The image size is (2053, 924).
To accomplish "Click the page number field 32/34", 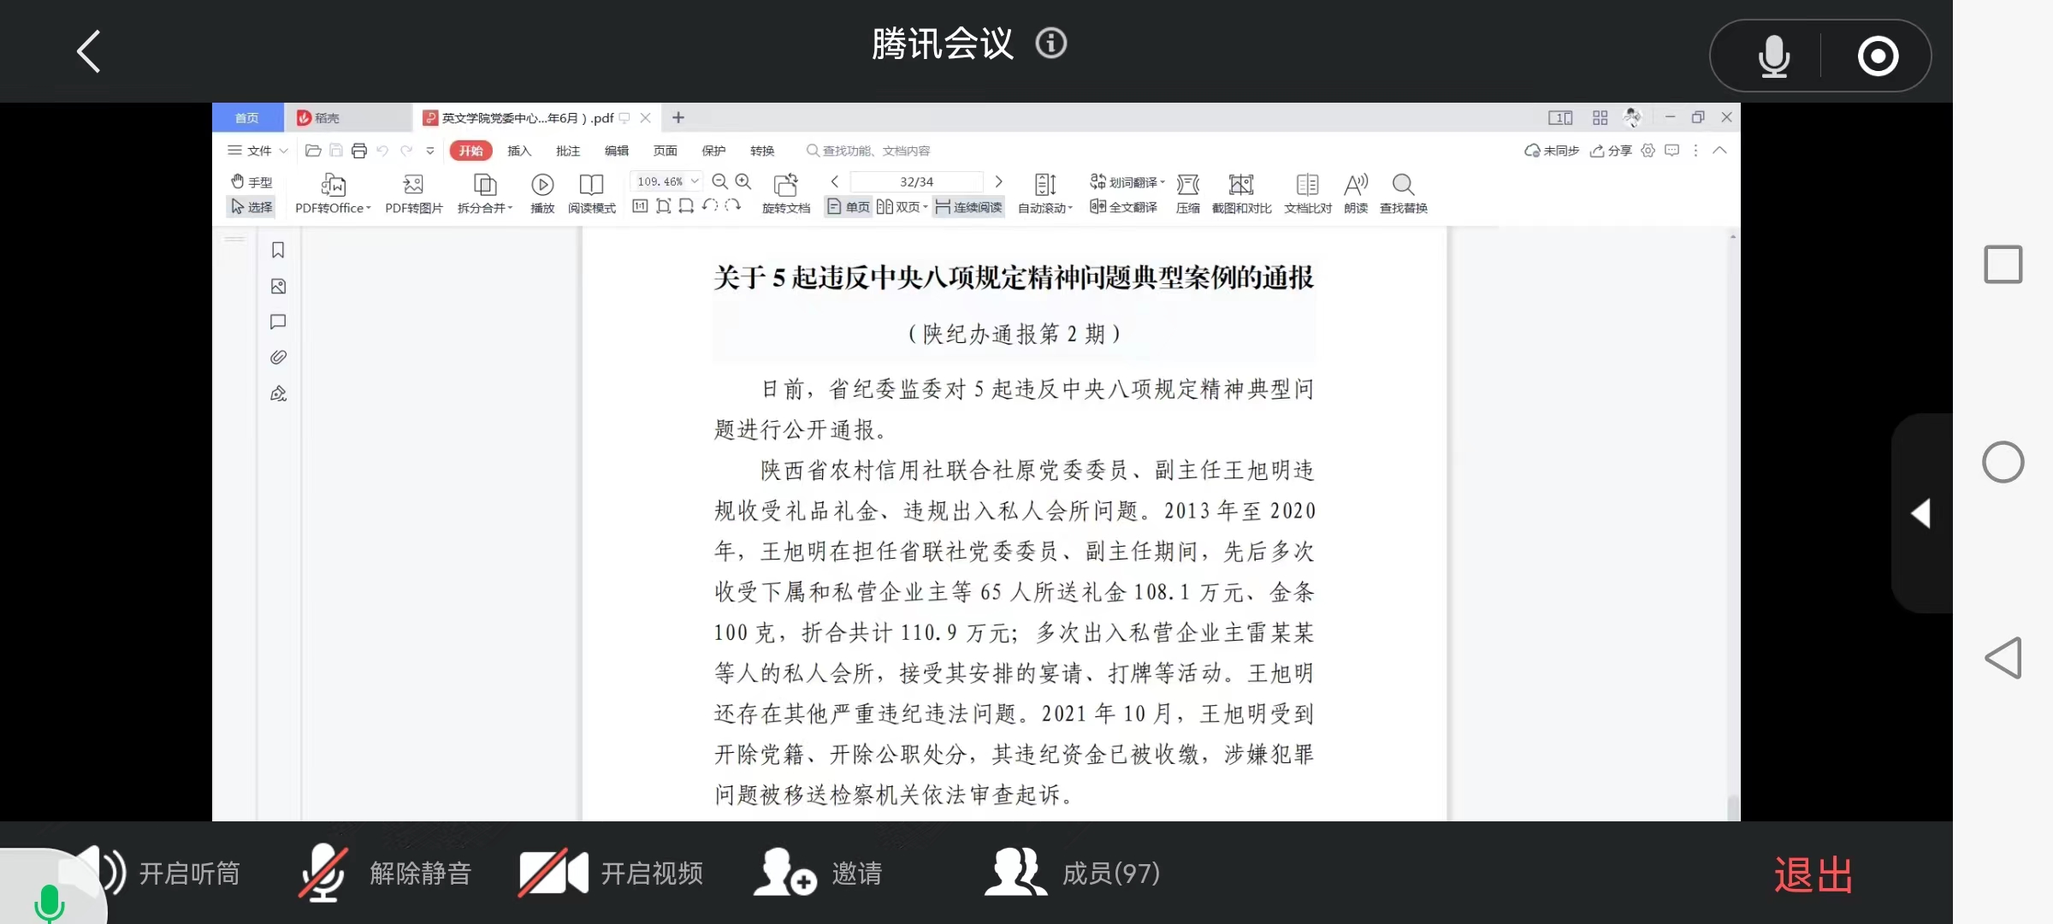I will [x=916, y=181].
